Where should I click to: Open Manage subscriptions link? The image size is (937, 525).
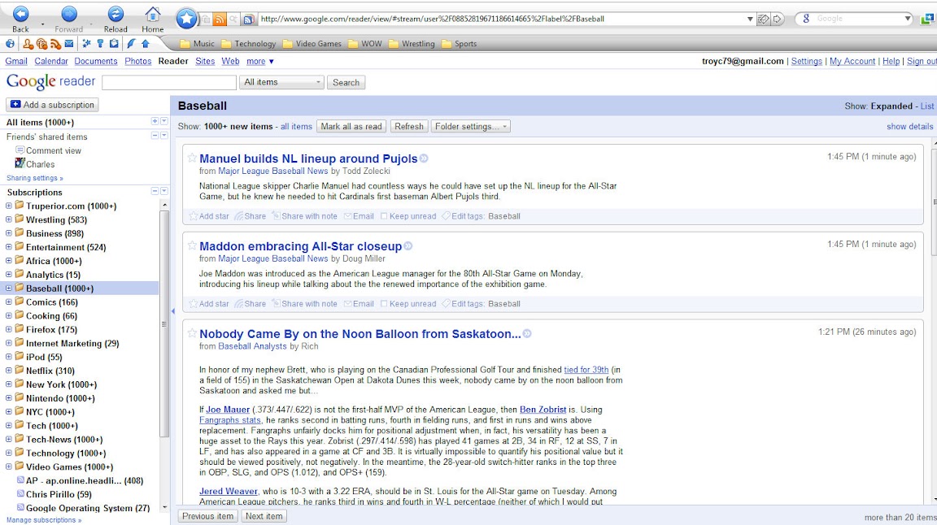coord(44,519)
